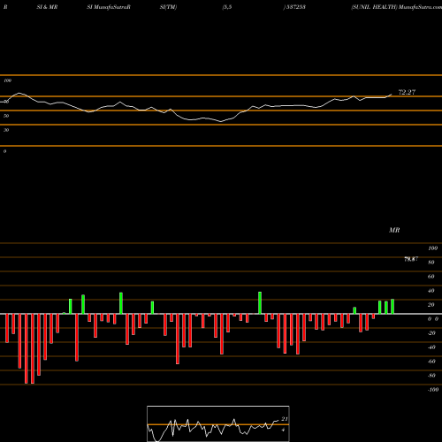Click the MRSI value 79.87 label
442x442 pixels.
click(x=411, y=259)
